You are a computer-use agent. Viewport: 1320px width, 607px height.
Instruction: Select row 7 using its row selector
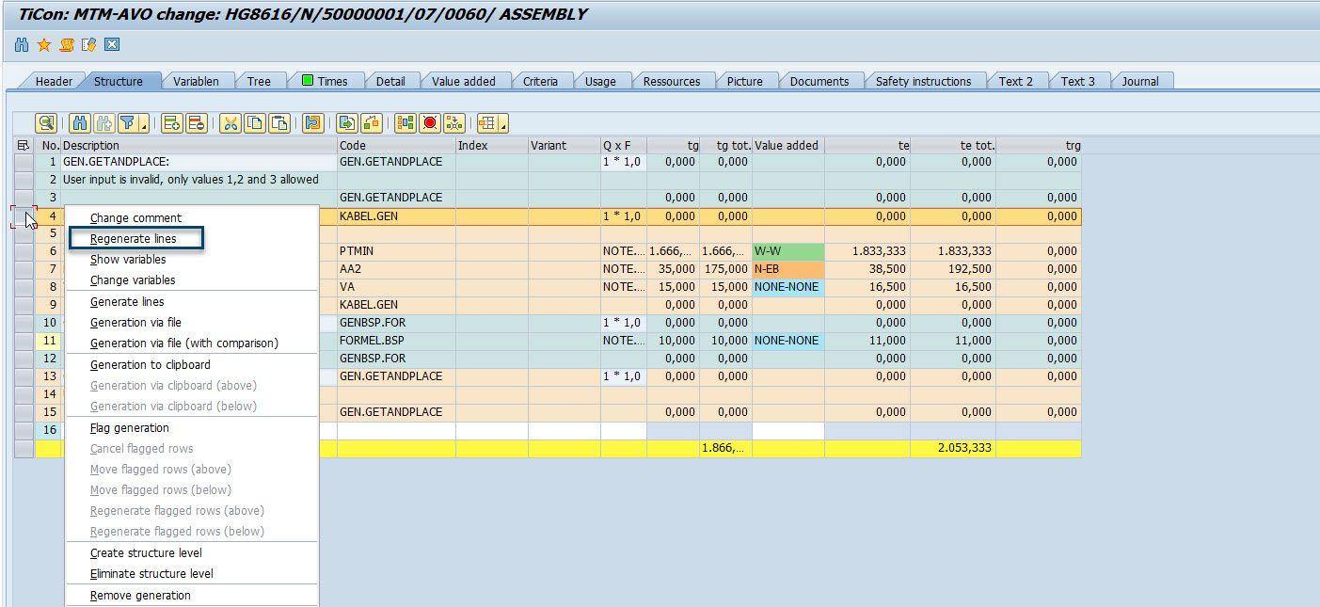coord(24,269)
